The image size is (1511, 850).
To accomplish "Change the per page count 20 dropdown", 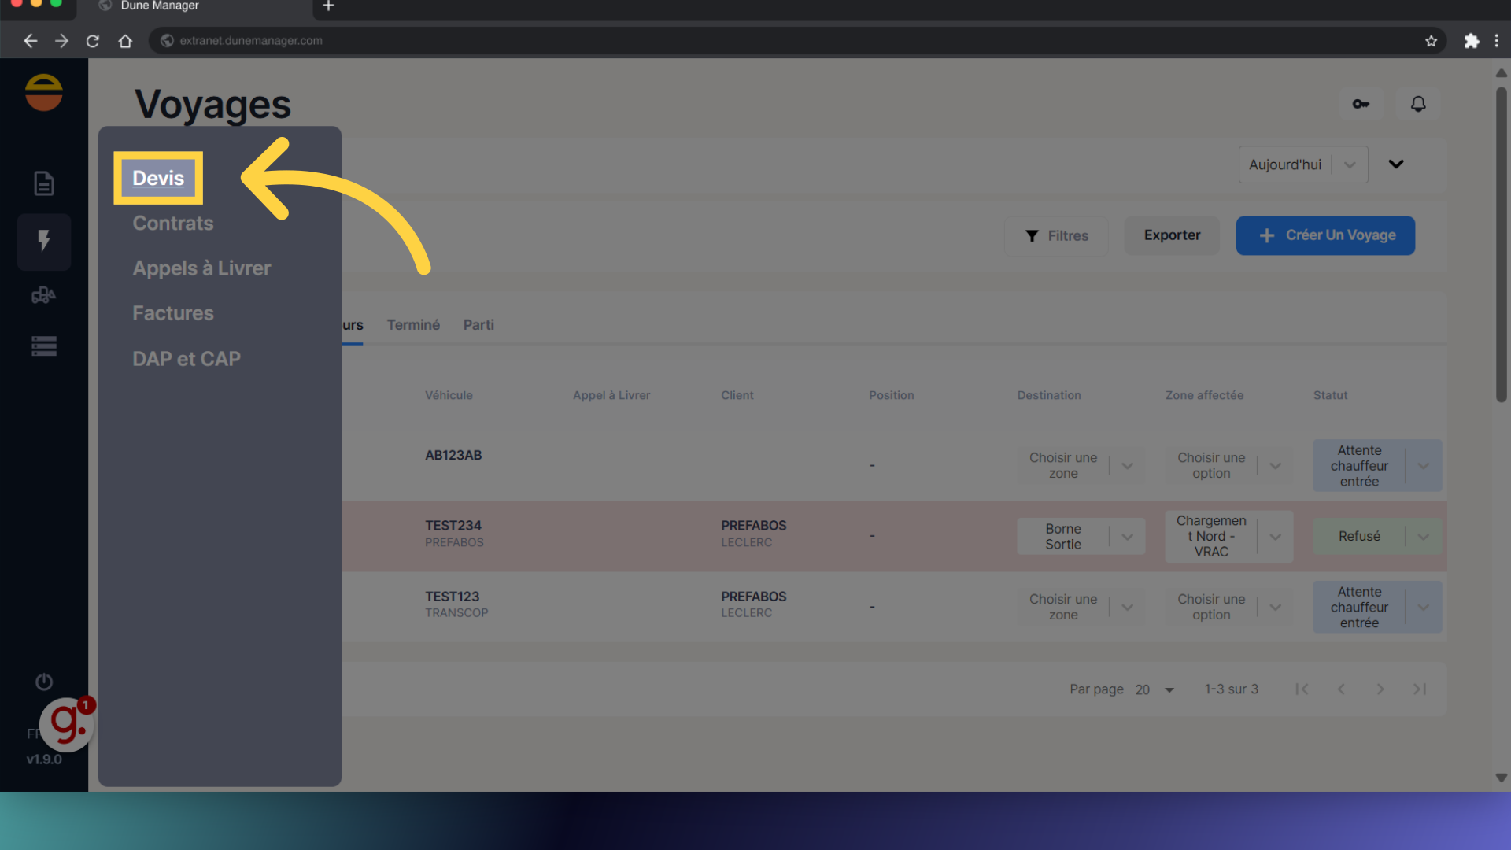I will click(x=1155, y=689).
